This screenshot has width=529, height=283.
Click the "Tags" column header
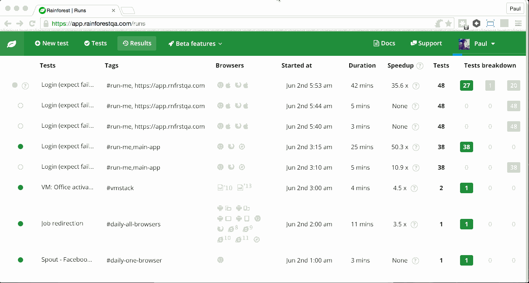click(112, 65)
